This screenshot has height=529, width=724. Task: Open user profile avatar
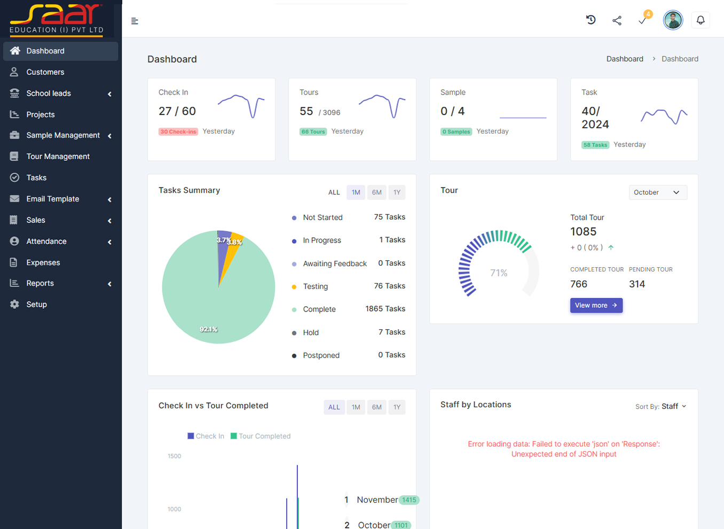(673, 20)
